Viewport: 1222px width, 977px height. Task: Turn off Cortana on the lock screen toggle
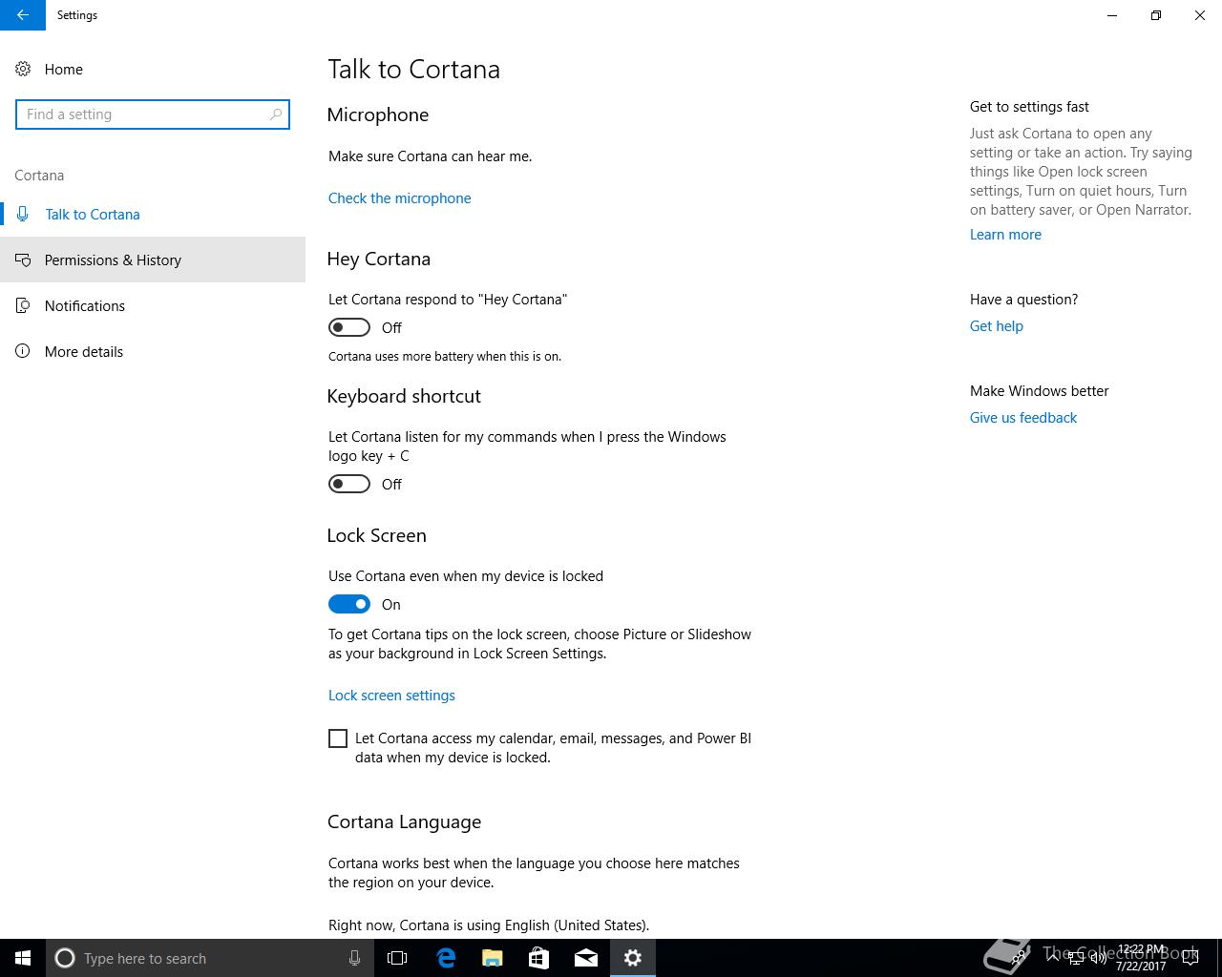(x=349, y=604)
